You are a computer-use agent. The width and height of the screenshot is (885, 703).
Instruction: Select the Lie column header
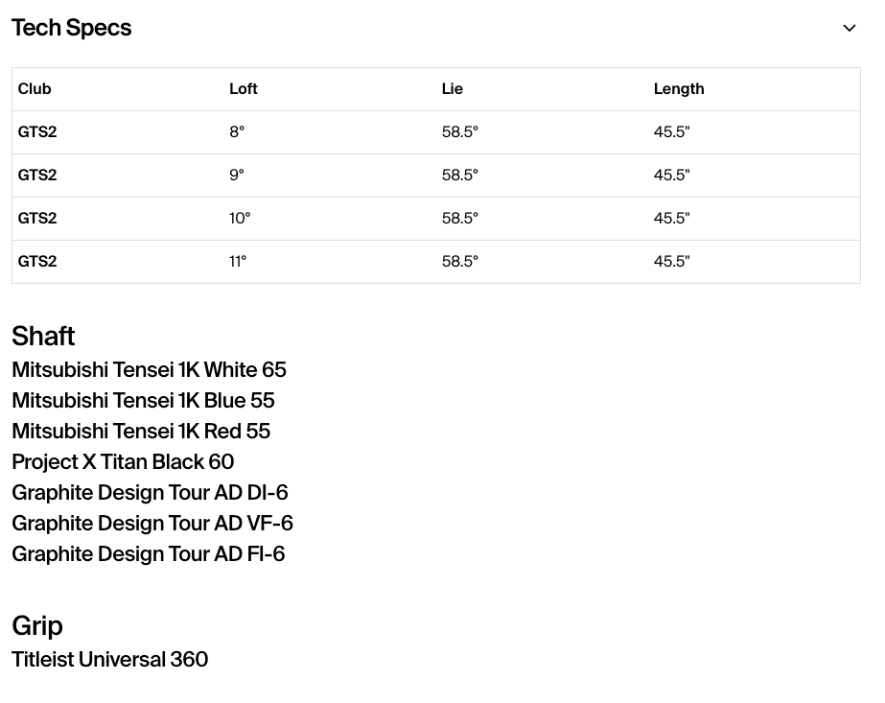pyautogui.click(x=453, y=88)
